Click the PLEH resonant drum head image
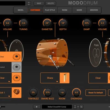The width and height of the screenshot is (110, 110). 95,53
